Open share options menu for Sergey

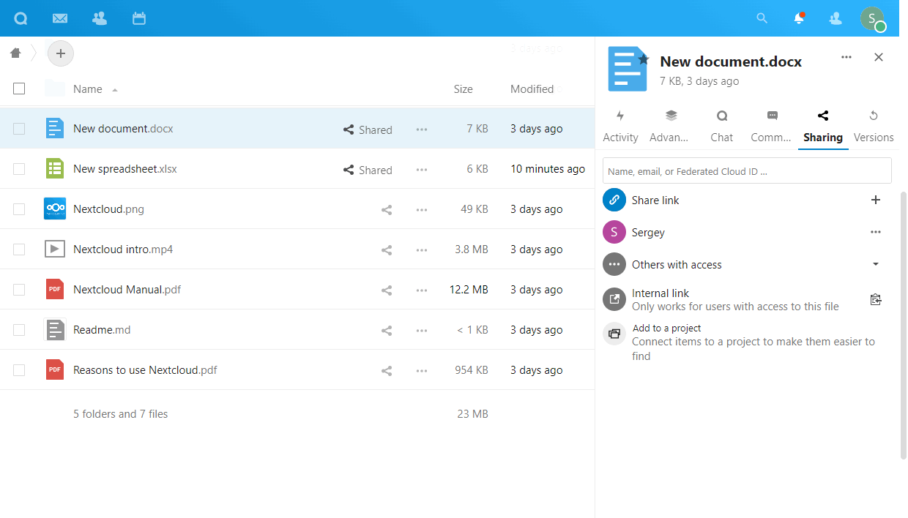pyautogui.click(x=875, y=232)
